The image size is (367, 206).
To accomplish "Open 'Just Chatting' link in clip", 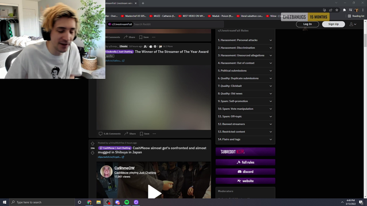I will (x=147, y=173).
